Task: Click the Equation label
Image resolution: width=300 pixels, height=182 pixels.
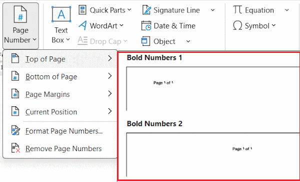Action: pyautogui.click(x=259, y=10)
